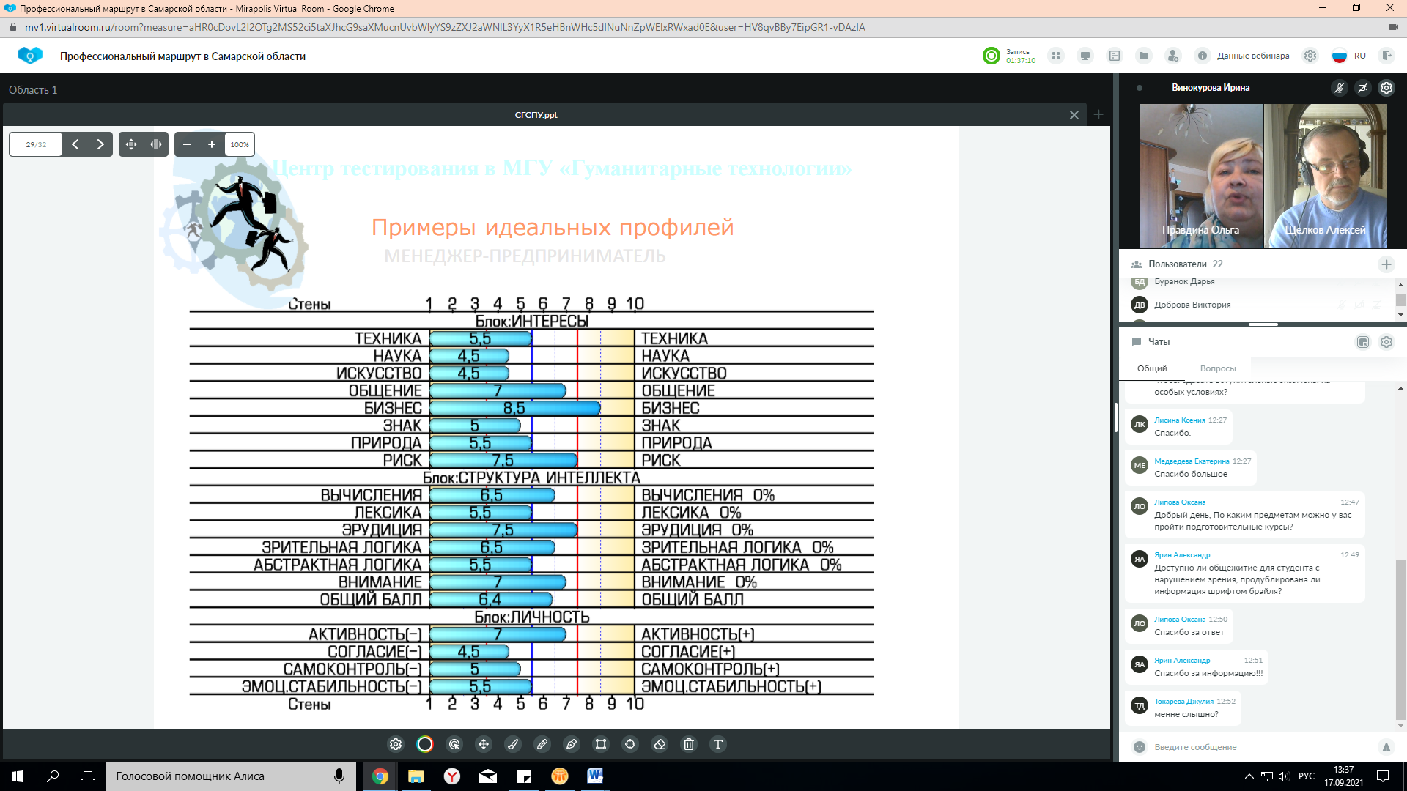Toggle camera in Винокурова Ирина panel
Screen dimensions: 1407x791
1363,88
